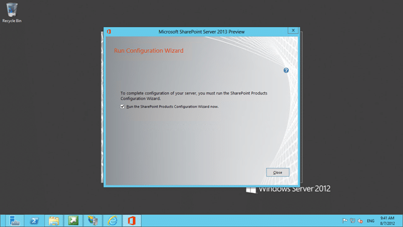Click the Run Configuration Wizard heading

149,50
